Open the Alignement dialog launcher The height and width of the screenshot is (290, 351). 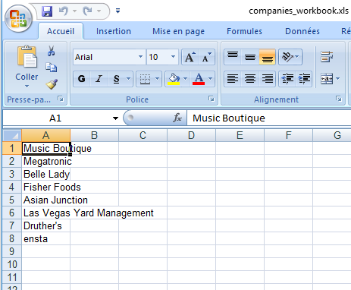click(339, 99)
